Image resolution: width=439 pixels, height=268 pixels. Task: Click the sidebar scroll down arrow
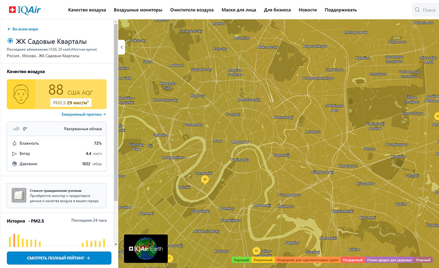point(116,244)
